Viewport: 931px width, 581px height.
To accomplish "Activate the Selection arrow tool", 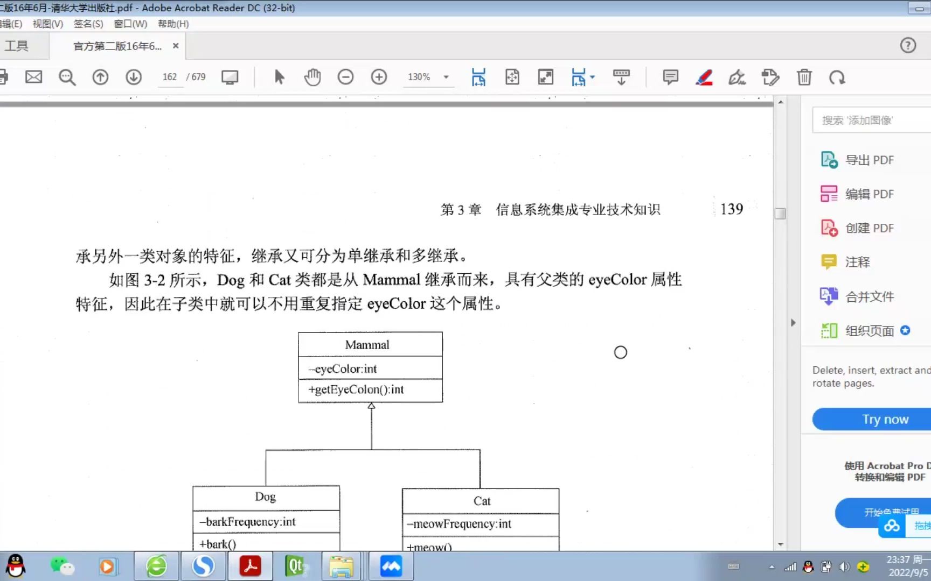I will pyautogui.click(x=279, y=77).
